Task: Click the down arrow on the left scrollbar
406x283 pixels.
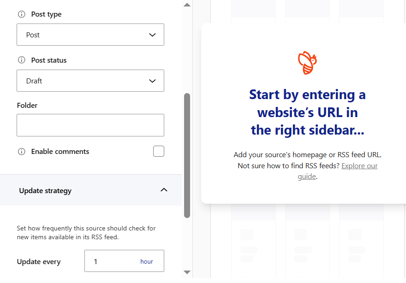Action: click(x=187, y=273)
